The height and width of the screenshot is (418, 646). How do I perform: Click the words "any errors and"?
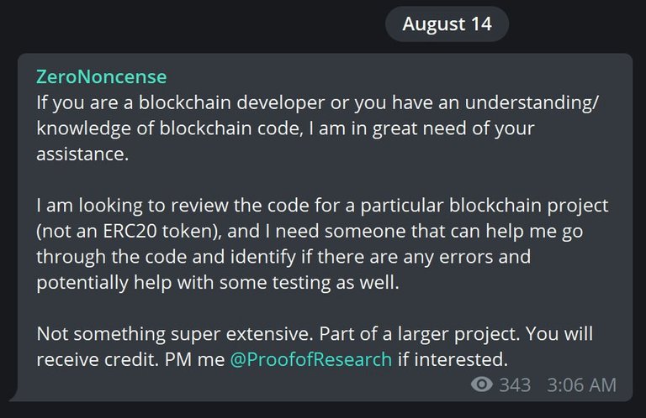(x=472, y=257)
